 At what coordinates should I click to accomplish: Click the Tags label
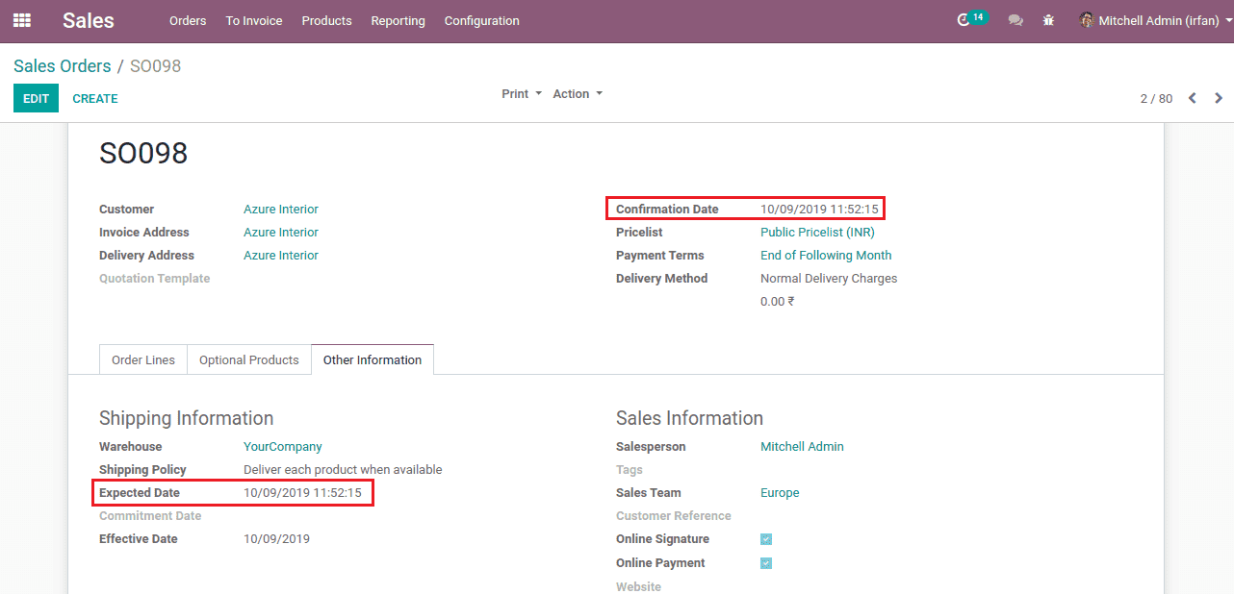click(x=630, y=470)
